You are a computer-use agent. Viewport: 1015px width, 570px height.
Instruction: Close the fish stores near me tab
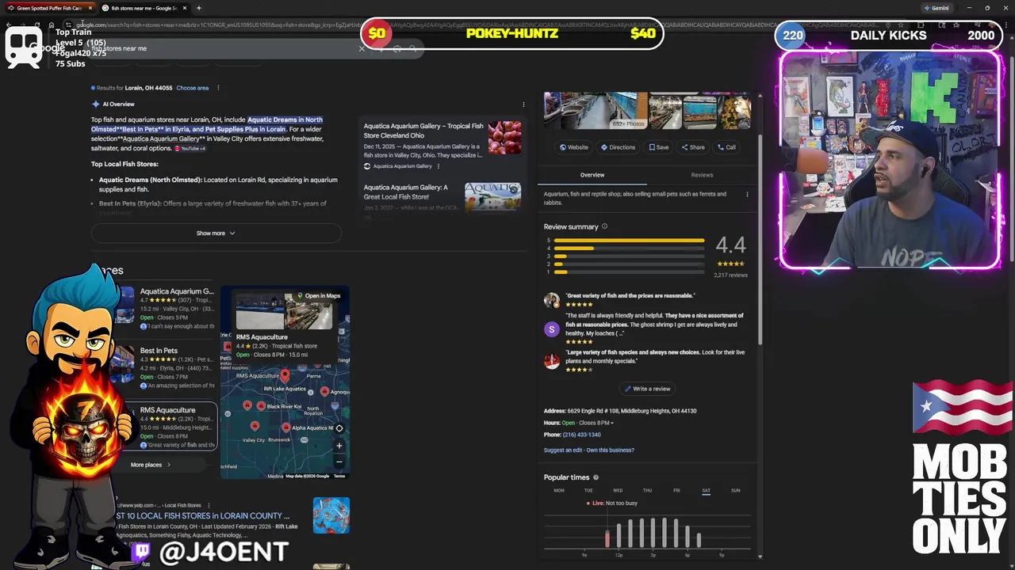184,8
